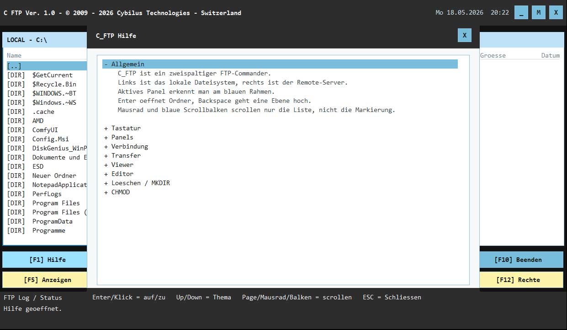Click the help line starting 'Enter oeffnet Ordner'
Image resolution: width=567 pixels, height=330 pixels.
coord(215,101)
